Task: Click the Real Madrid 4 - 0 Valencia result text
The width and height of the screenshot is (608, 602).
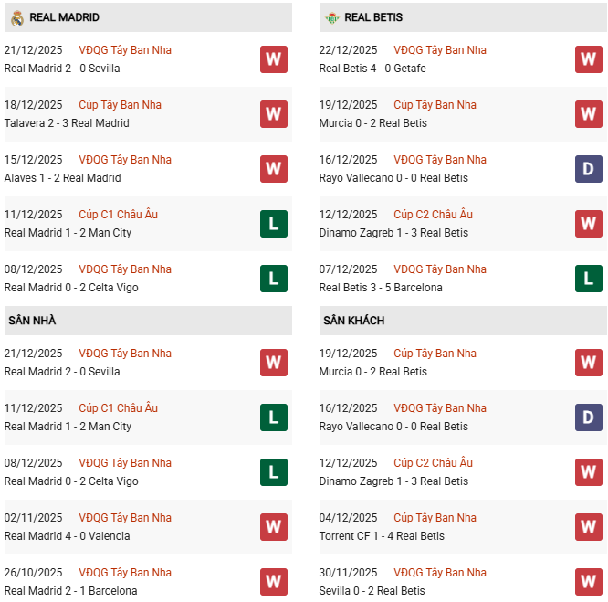Action: 67,536
